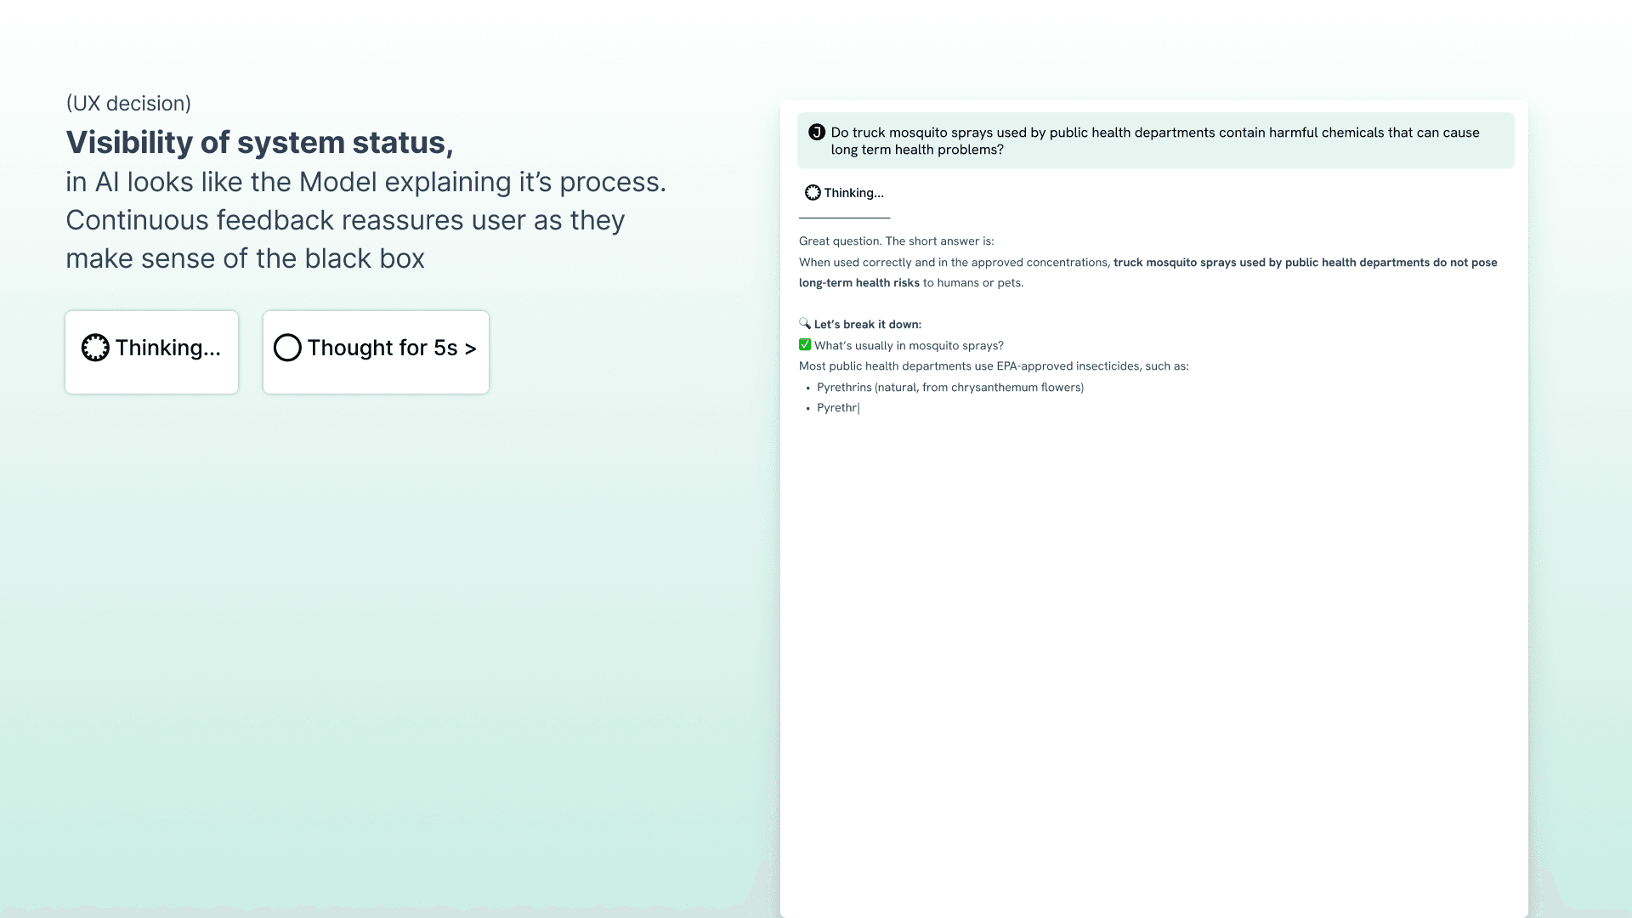Expand the 'Thought for 5s >' card
The width and height of the screenshot is (1632, 918).
pos(376,352)
